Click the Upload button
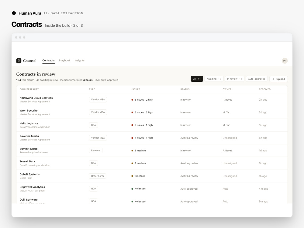 (278, 79)
